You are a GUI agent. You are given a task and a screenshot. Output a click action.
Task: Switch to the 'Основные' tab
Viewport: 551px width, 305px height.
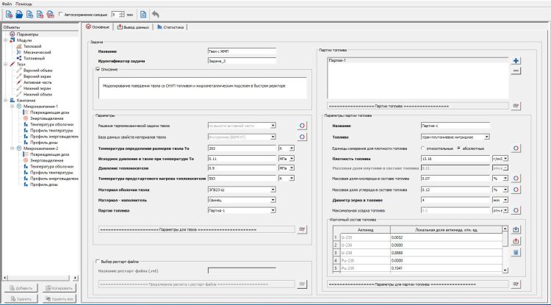click(98, 27)
